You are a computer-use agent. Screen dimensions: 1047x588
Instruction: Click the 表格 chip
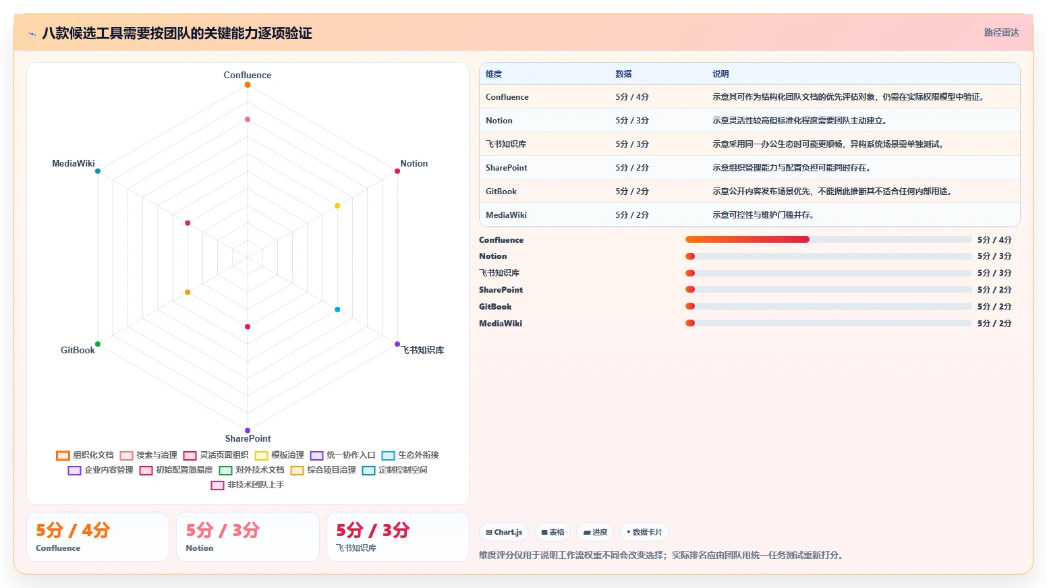553,532
